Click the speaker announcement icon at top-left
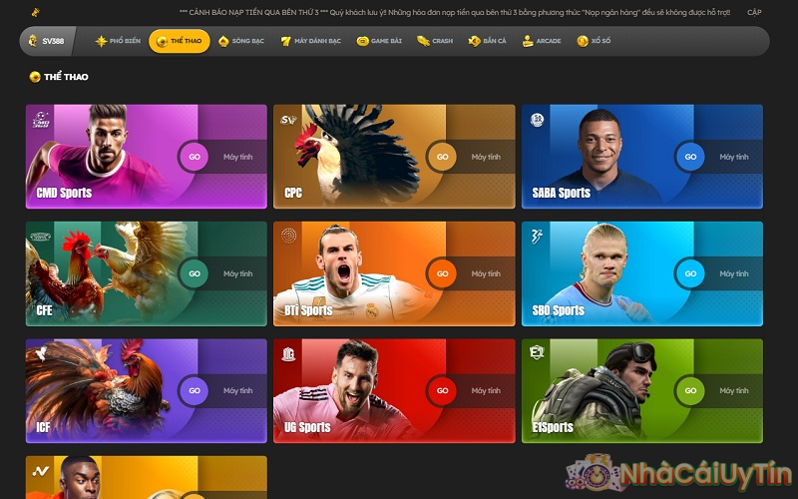798x499 pixels. (35, 13)
